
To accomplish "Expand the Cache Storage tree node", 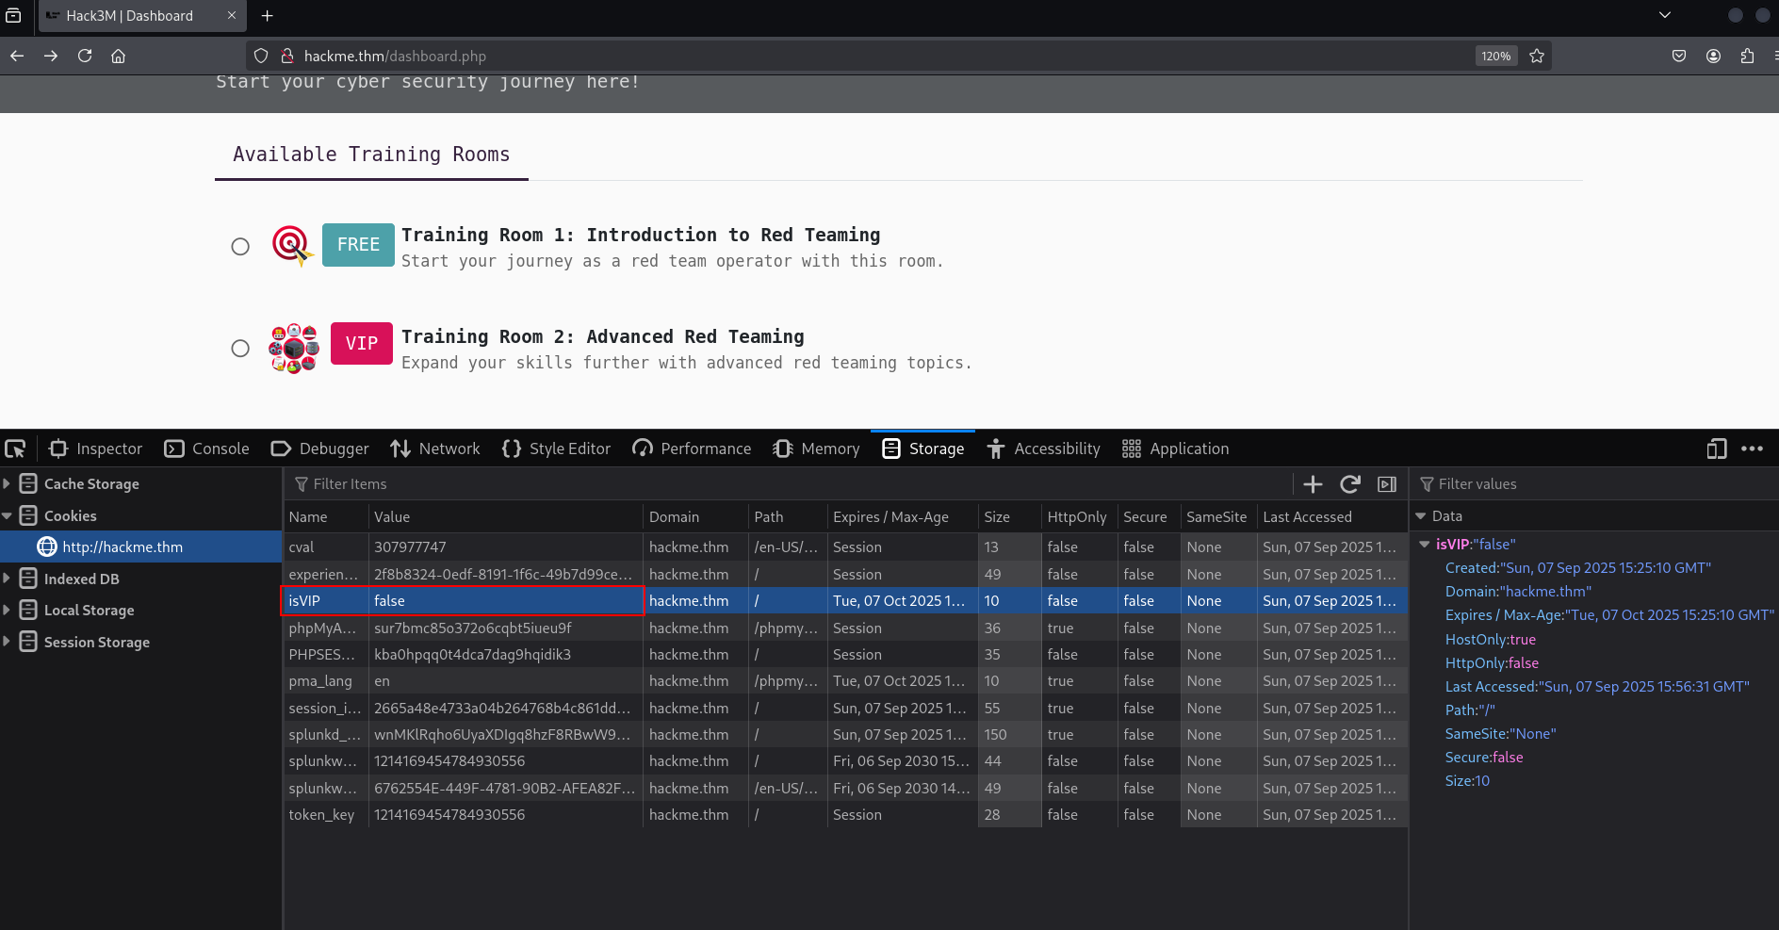I will coord(8,483).
